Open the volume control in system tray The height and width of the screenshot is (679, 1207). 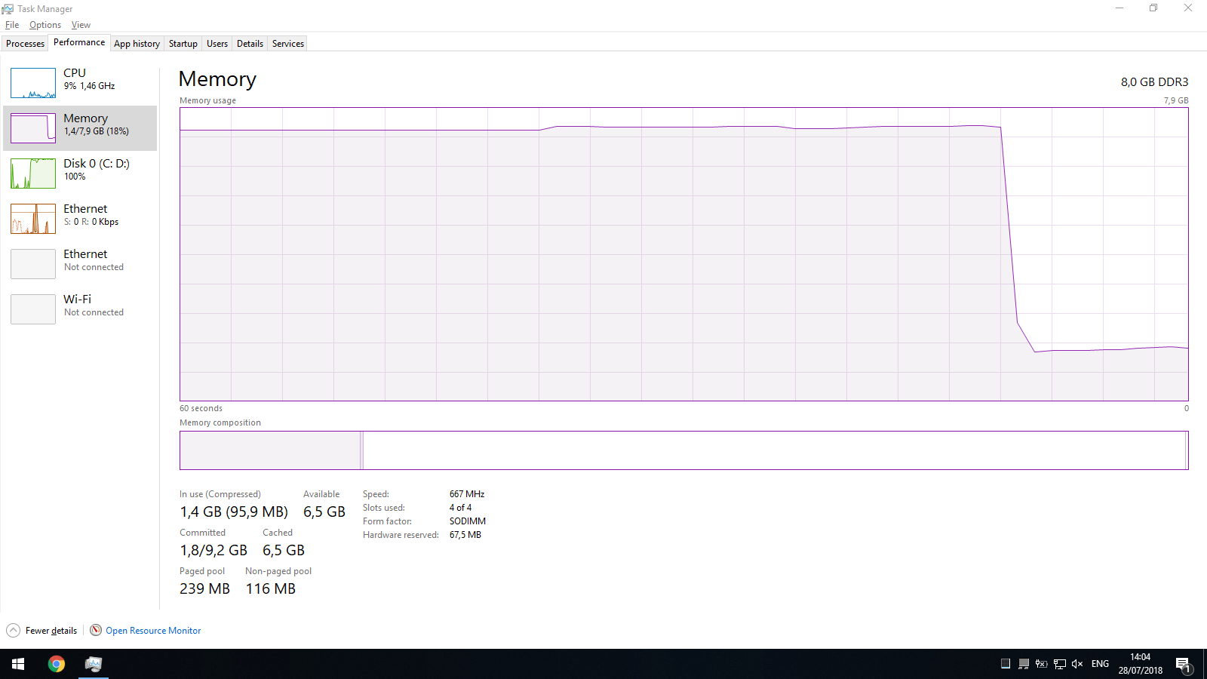(1076, 664)
